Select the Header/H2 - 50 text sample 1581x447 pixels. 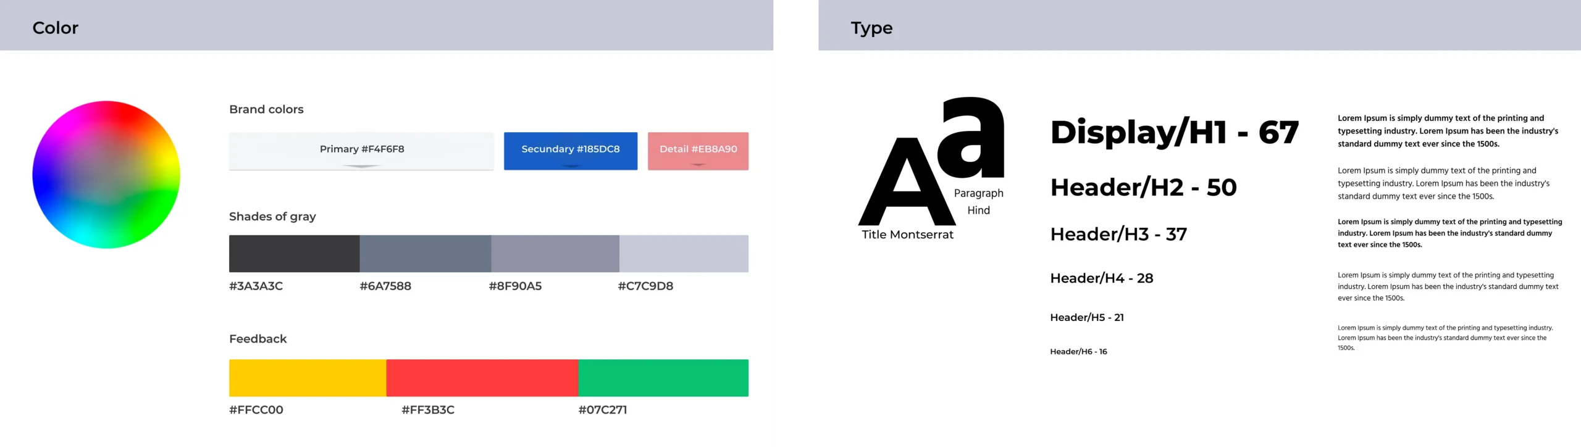1144,187
